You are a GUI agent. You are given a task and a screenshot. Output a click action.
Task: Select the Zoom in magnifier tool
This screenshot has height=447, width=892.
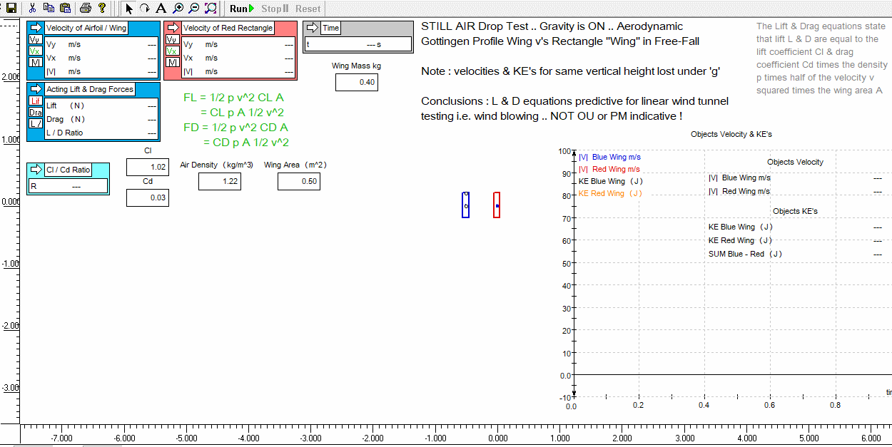tap(178, 9)
